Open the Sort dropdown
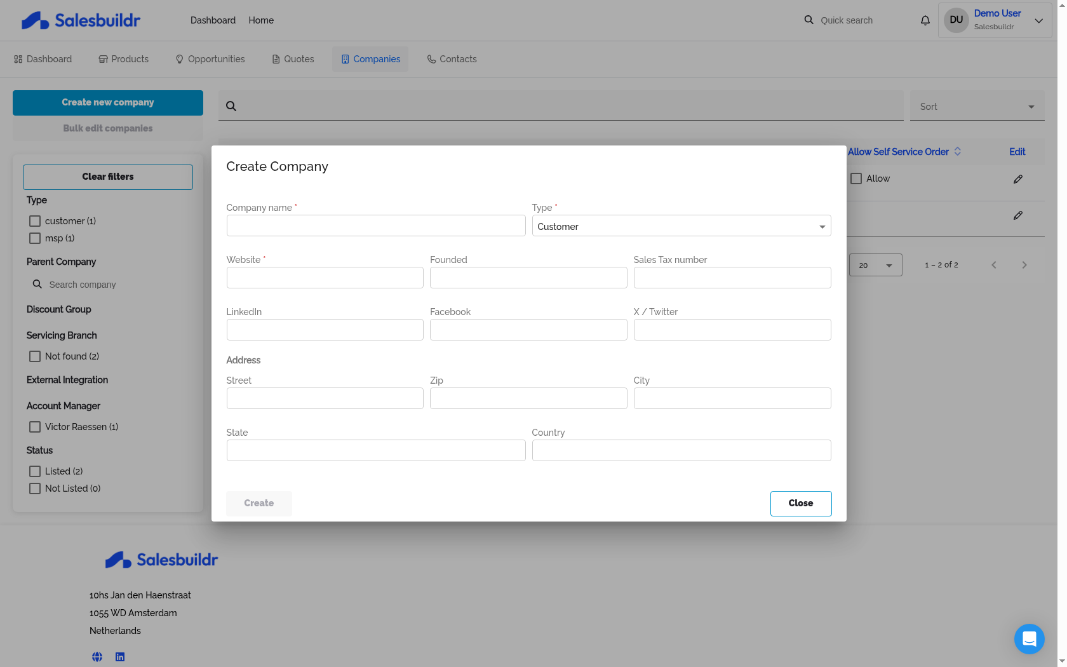 977,106
